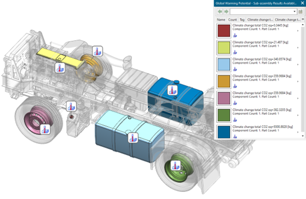Expand the 21.487 kg row arrow
This screenshot has width=306, height=199.
coord(298,48)
